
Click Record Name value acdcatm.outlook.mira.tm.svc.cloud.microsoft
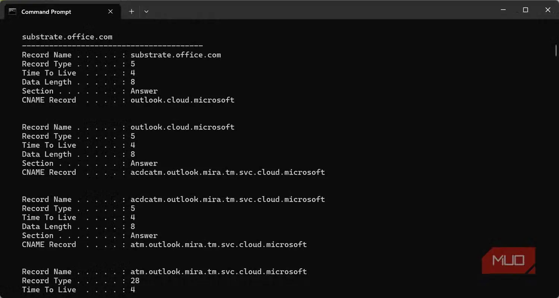click(228, 199)
